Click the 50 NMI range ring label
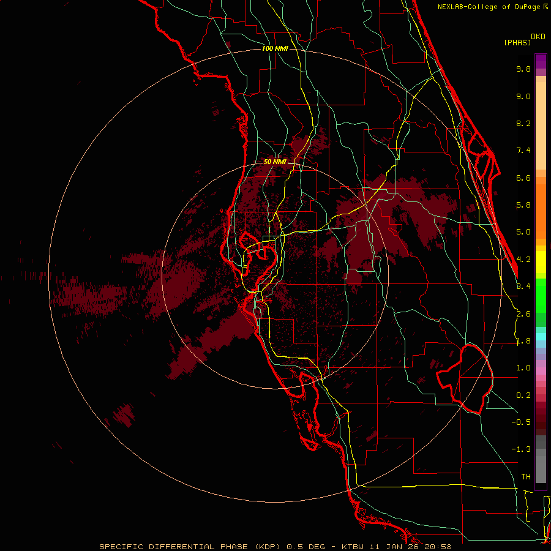The image size is (551, 551). (x=275, y=162)
